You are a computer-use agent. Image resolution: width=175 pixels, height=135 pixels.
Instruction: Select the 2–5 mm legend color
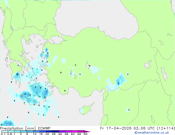[24, 131]
